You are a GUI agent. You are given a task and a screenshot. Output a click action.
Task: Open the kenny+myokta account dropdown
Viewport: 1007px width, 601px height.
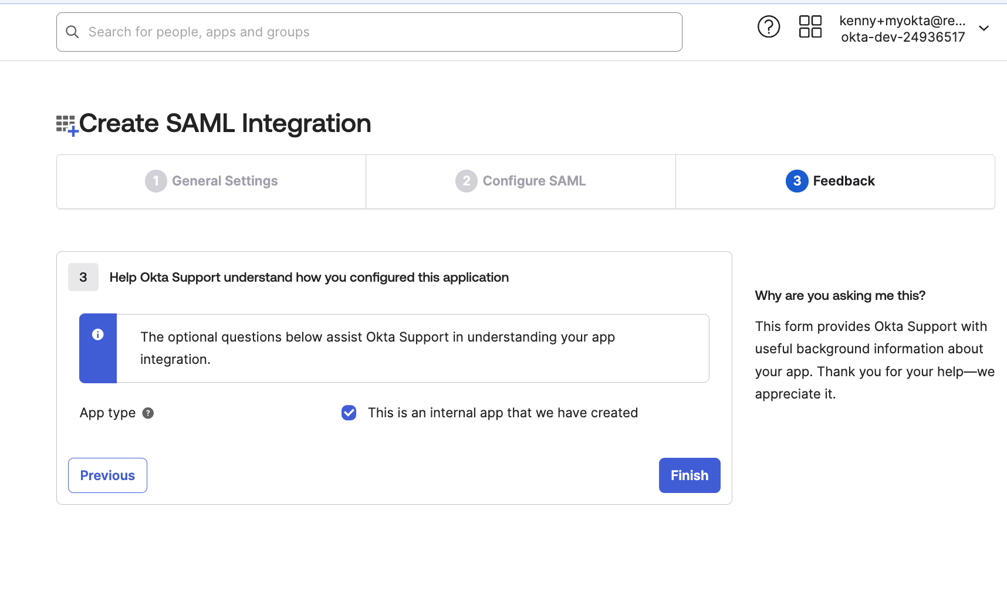pyautogui.click(x=902, y=29)
